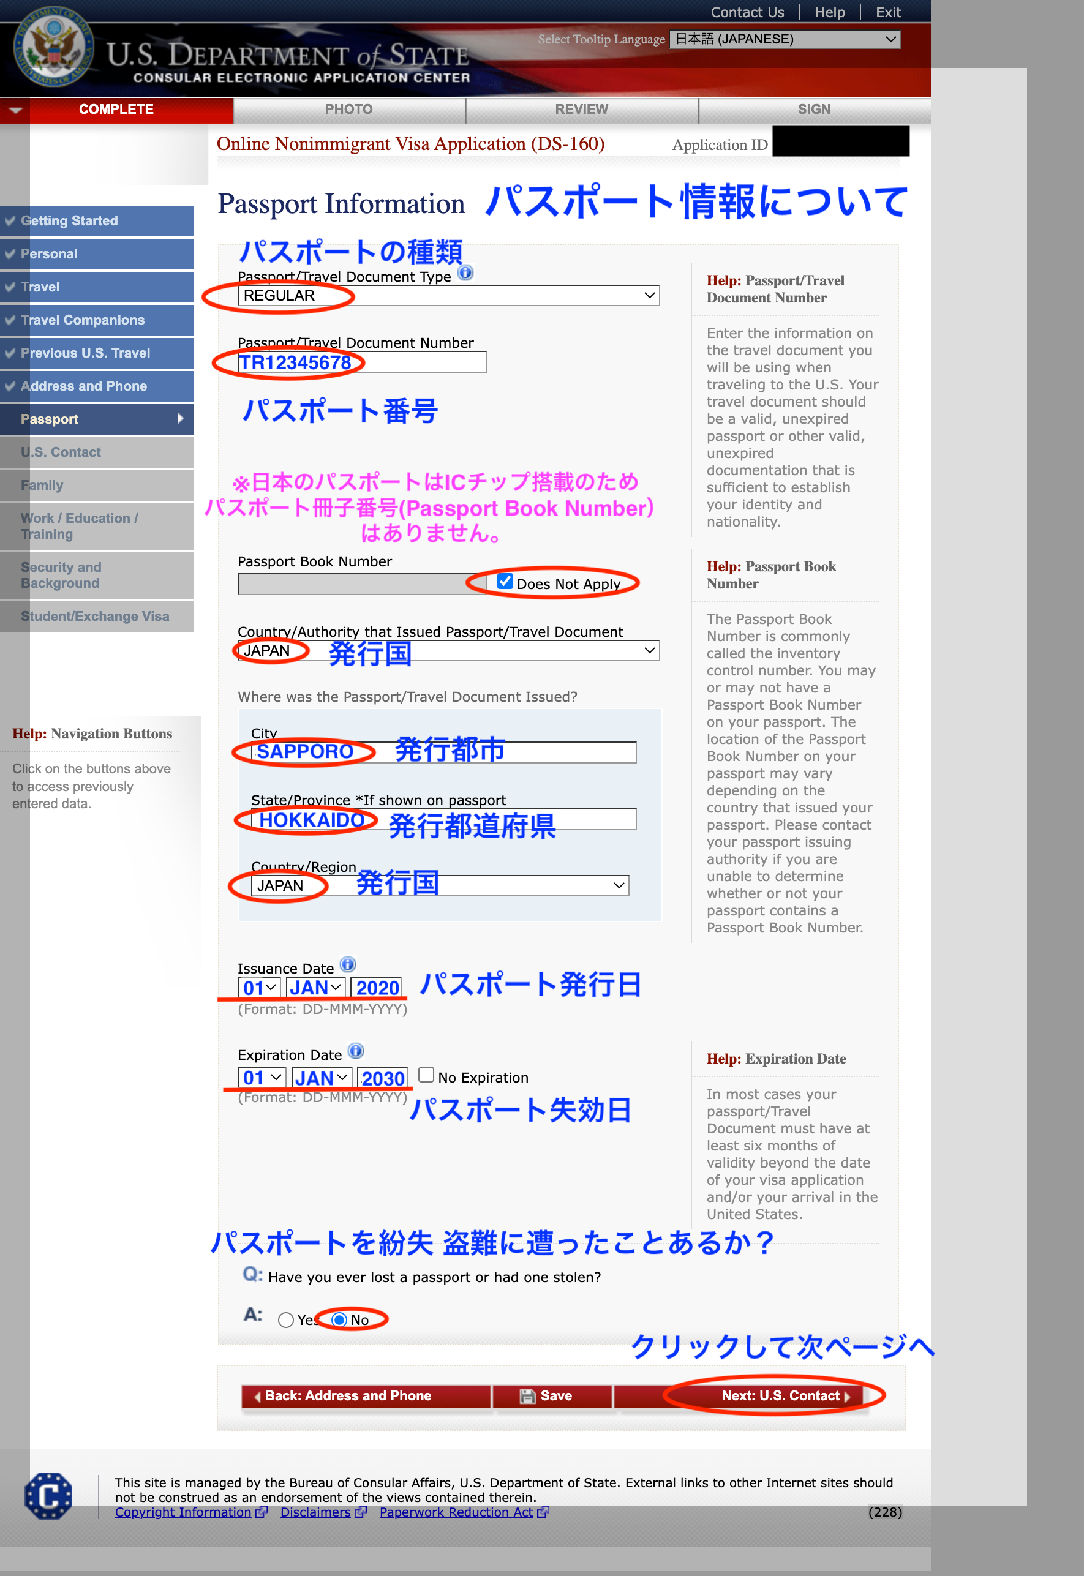This screenshot has height=1576, width=1084.
Task: Check the No Expiration checkbox
Action: [426, 1075]
